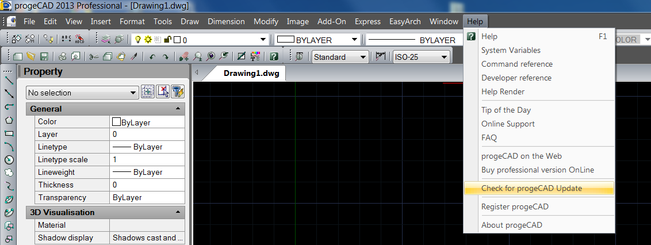Open the Standard text style dropdown
This screenshot has height=245, width=651.
coord(363,57)
